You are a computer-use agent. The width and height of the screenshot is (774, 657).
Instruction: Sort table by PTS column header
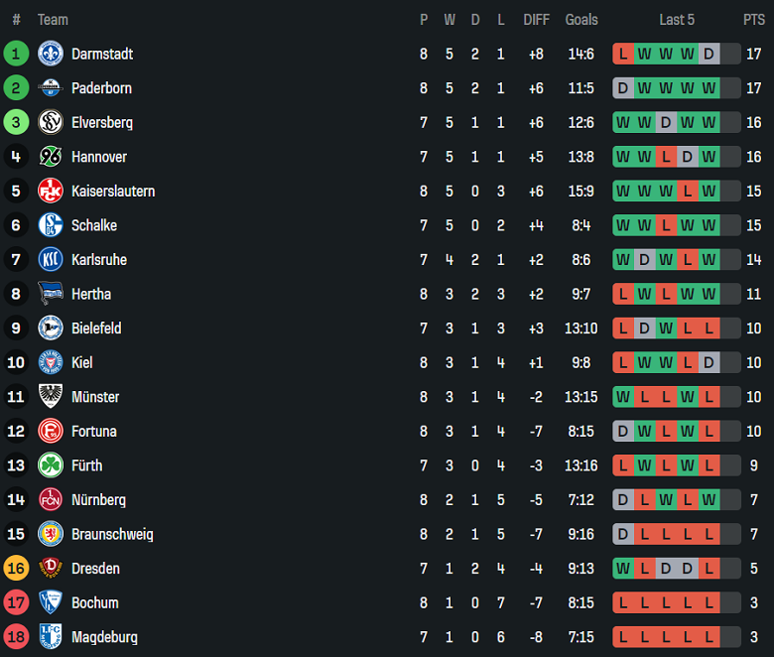click(x=754, y=20)
